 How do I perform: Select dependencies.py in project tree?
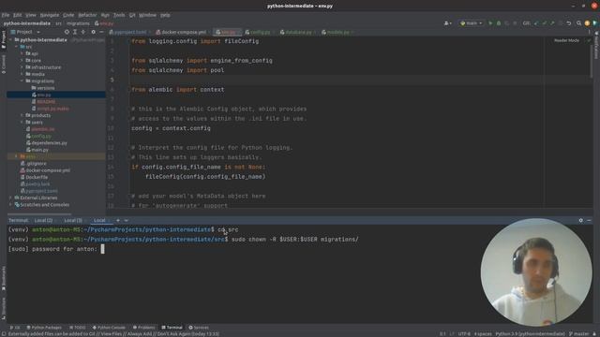[x=46, y=143]
